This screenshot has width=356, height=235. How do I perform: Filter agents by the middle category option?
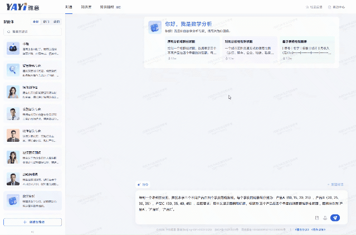click(x=46, y=22)
